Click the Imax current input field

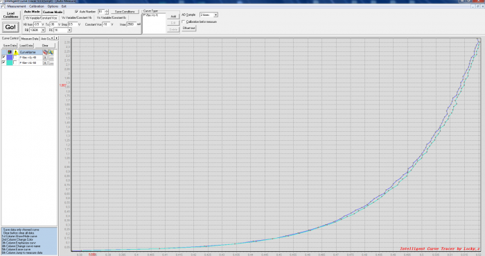(131, 24)
